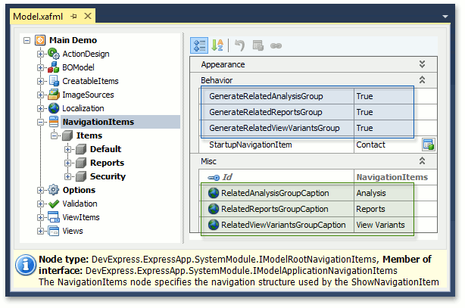Click the BOModel colored cubes icon
The image size is (465, 308).
[x=54, y=67]
